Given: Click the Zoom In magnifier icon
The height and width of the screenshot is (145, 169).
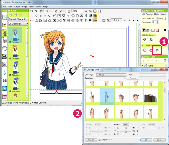Looking at the screenshot, I should tap(86, 11).
